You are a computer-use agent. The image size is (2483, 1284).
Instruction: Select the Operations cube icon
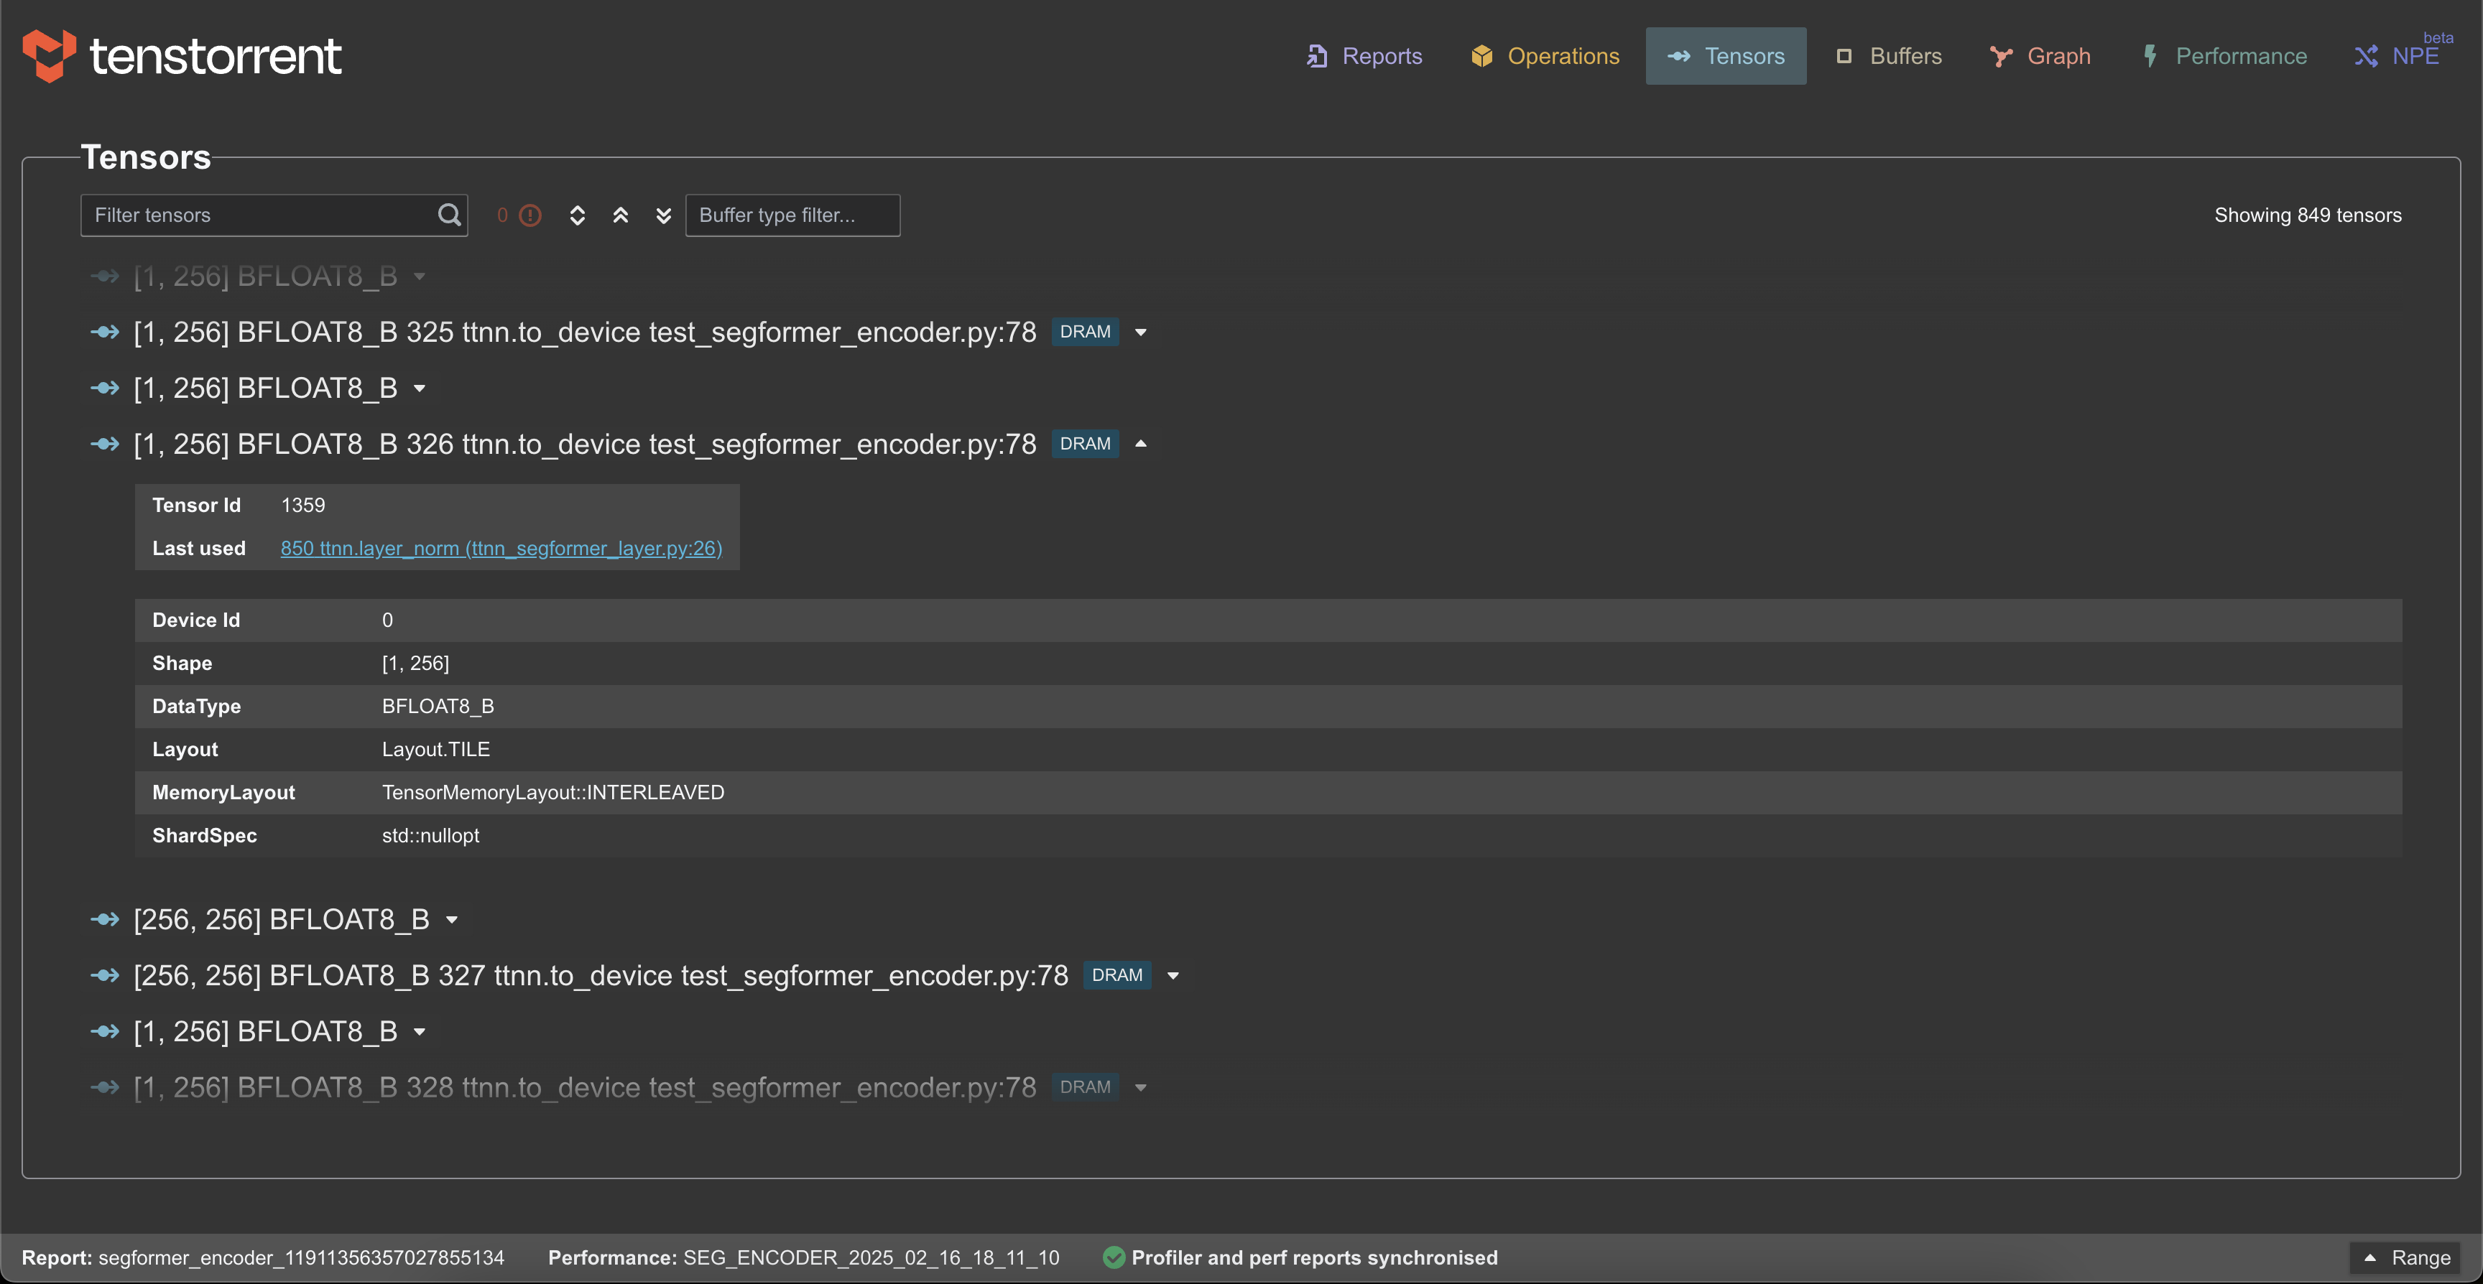click(x=1481, y=56)
